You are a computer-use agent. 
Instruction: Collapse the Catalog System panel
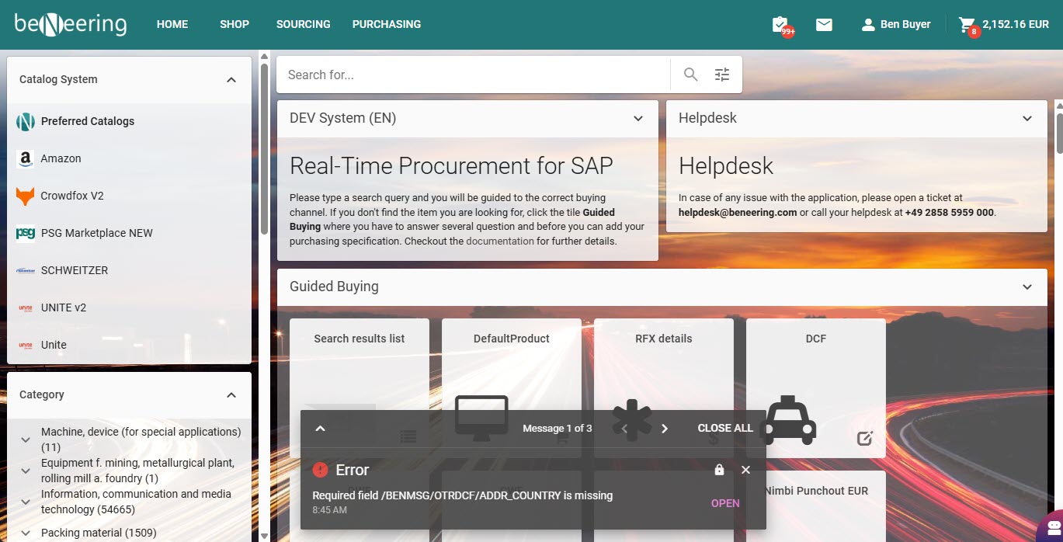(x=231, y=79)
